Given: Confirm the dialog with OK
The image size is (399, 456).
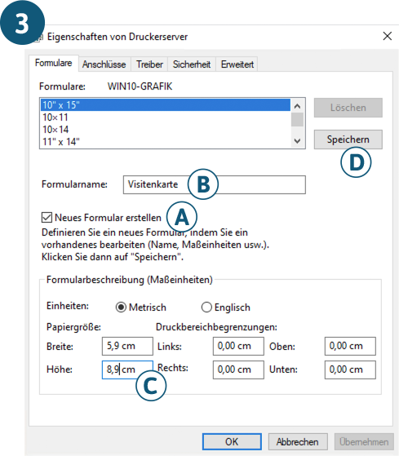Looking at the screenshot, I should (232, 442).
